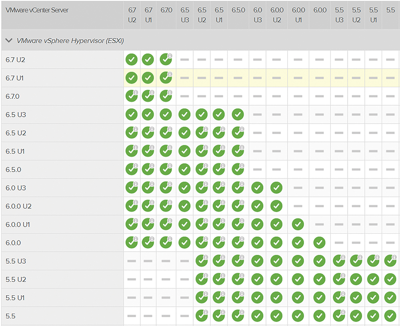Viewport: 400px width, 326px height.
Task: Select the ESXi 6.0.0 U2 row label
Action: pos(19,206)
